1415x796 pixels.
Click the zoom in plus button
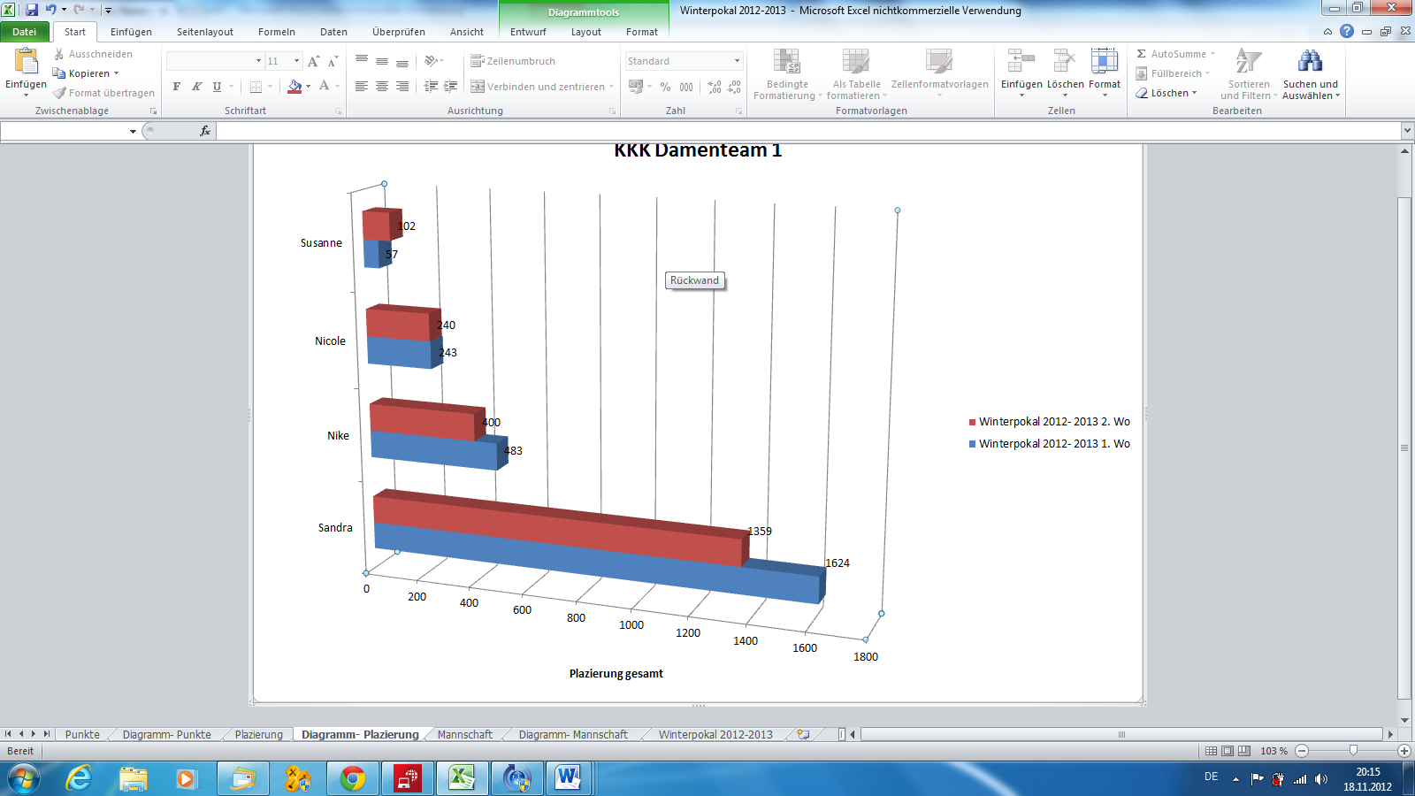[1404, 750]
